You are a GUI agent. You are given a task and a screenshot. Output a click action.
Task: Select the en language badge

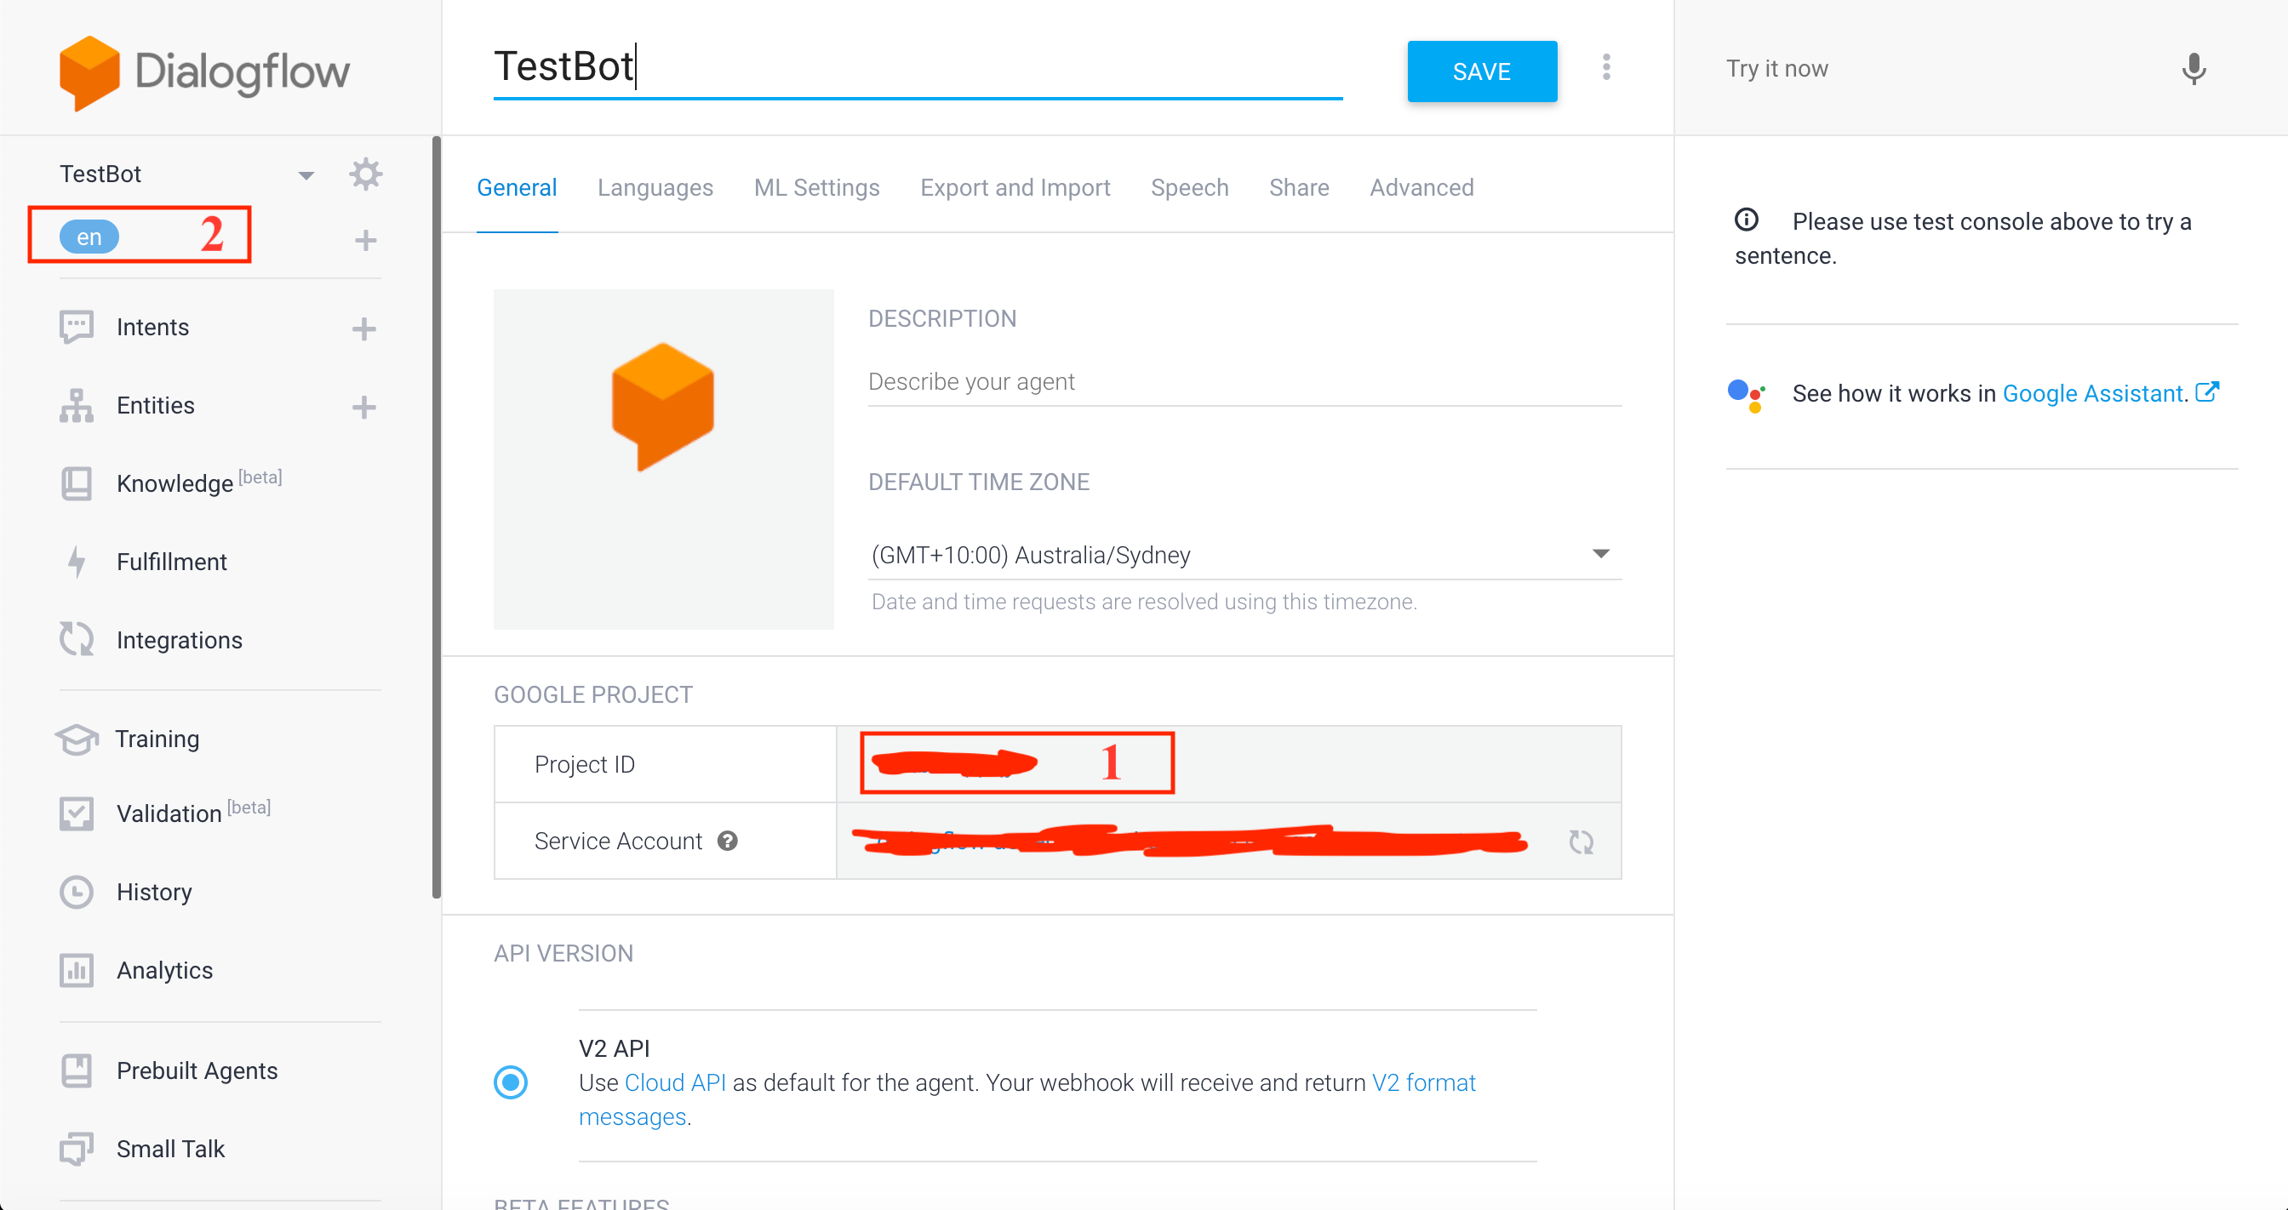89,237
